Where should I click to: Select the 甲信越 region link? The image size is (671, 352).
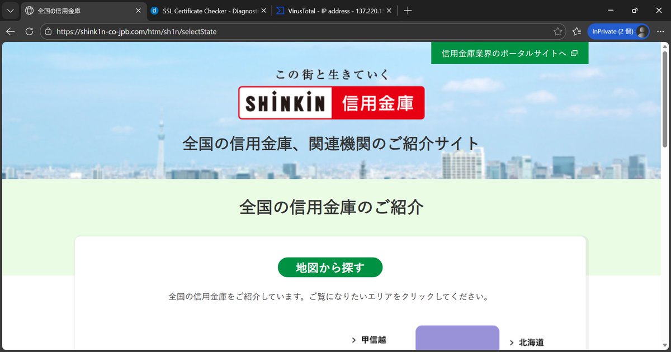point(374,340)
